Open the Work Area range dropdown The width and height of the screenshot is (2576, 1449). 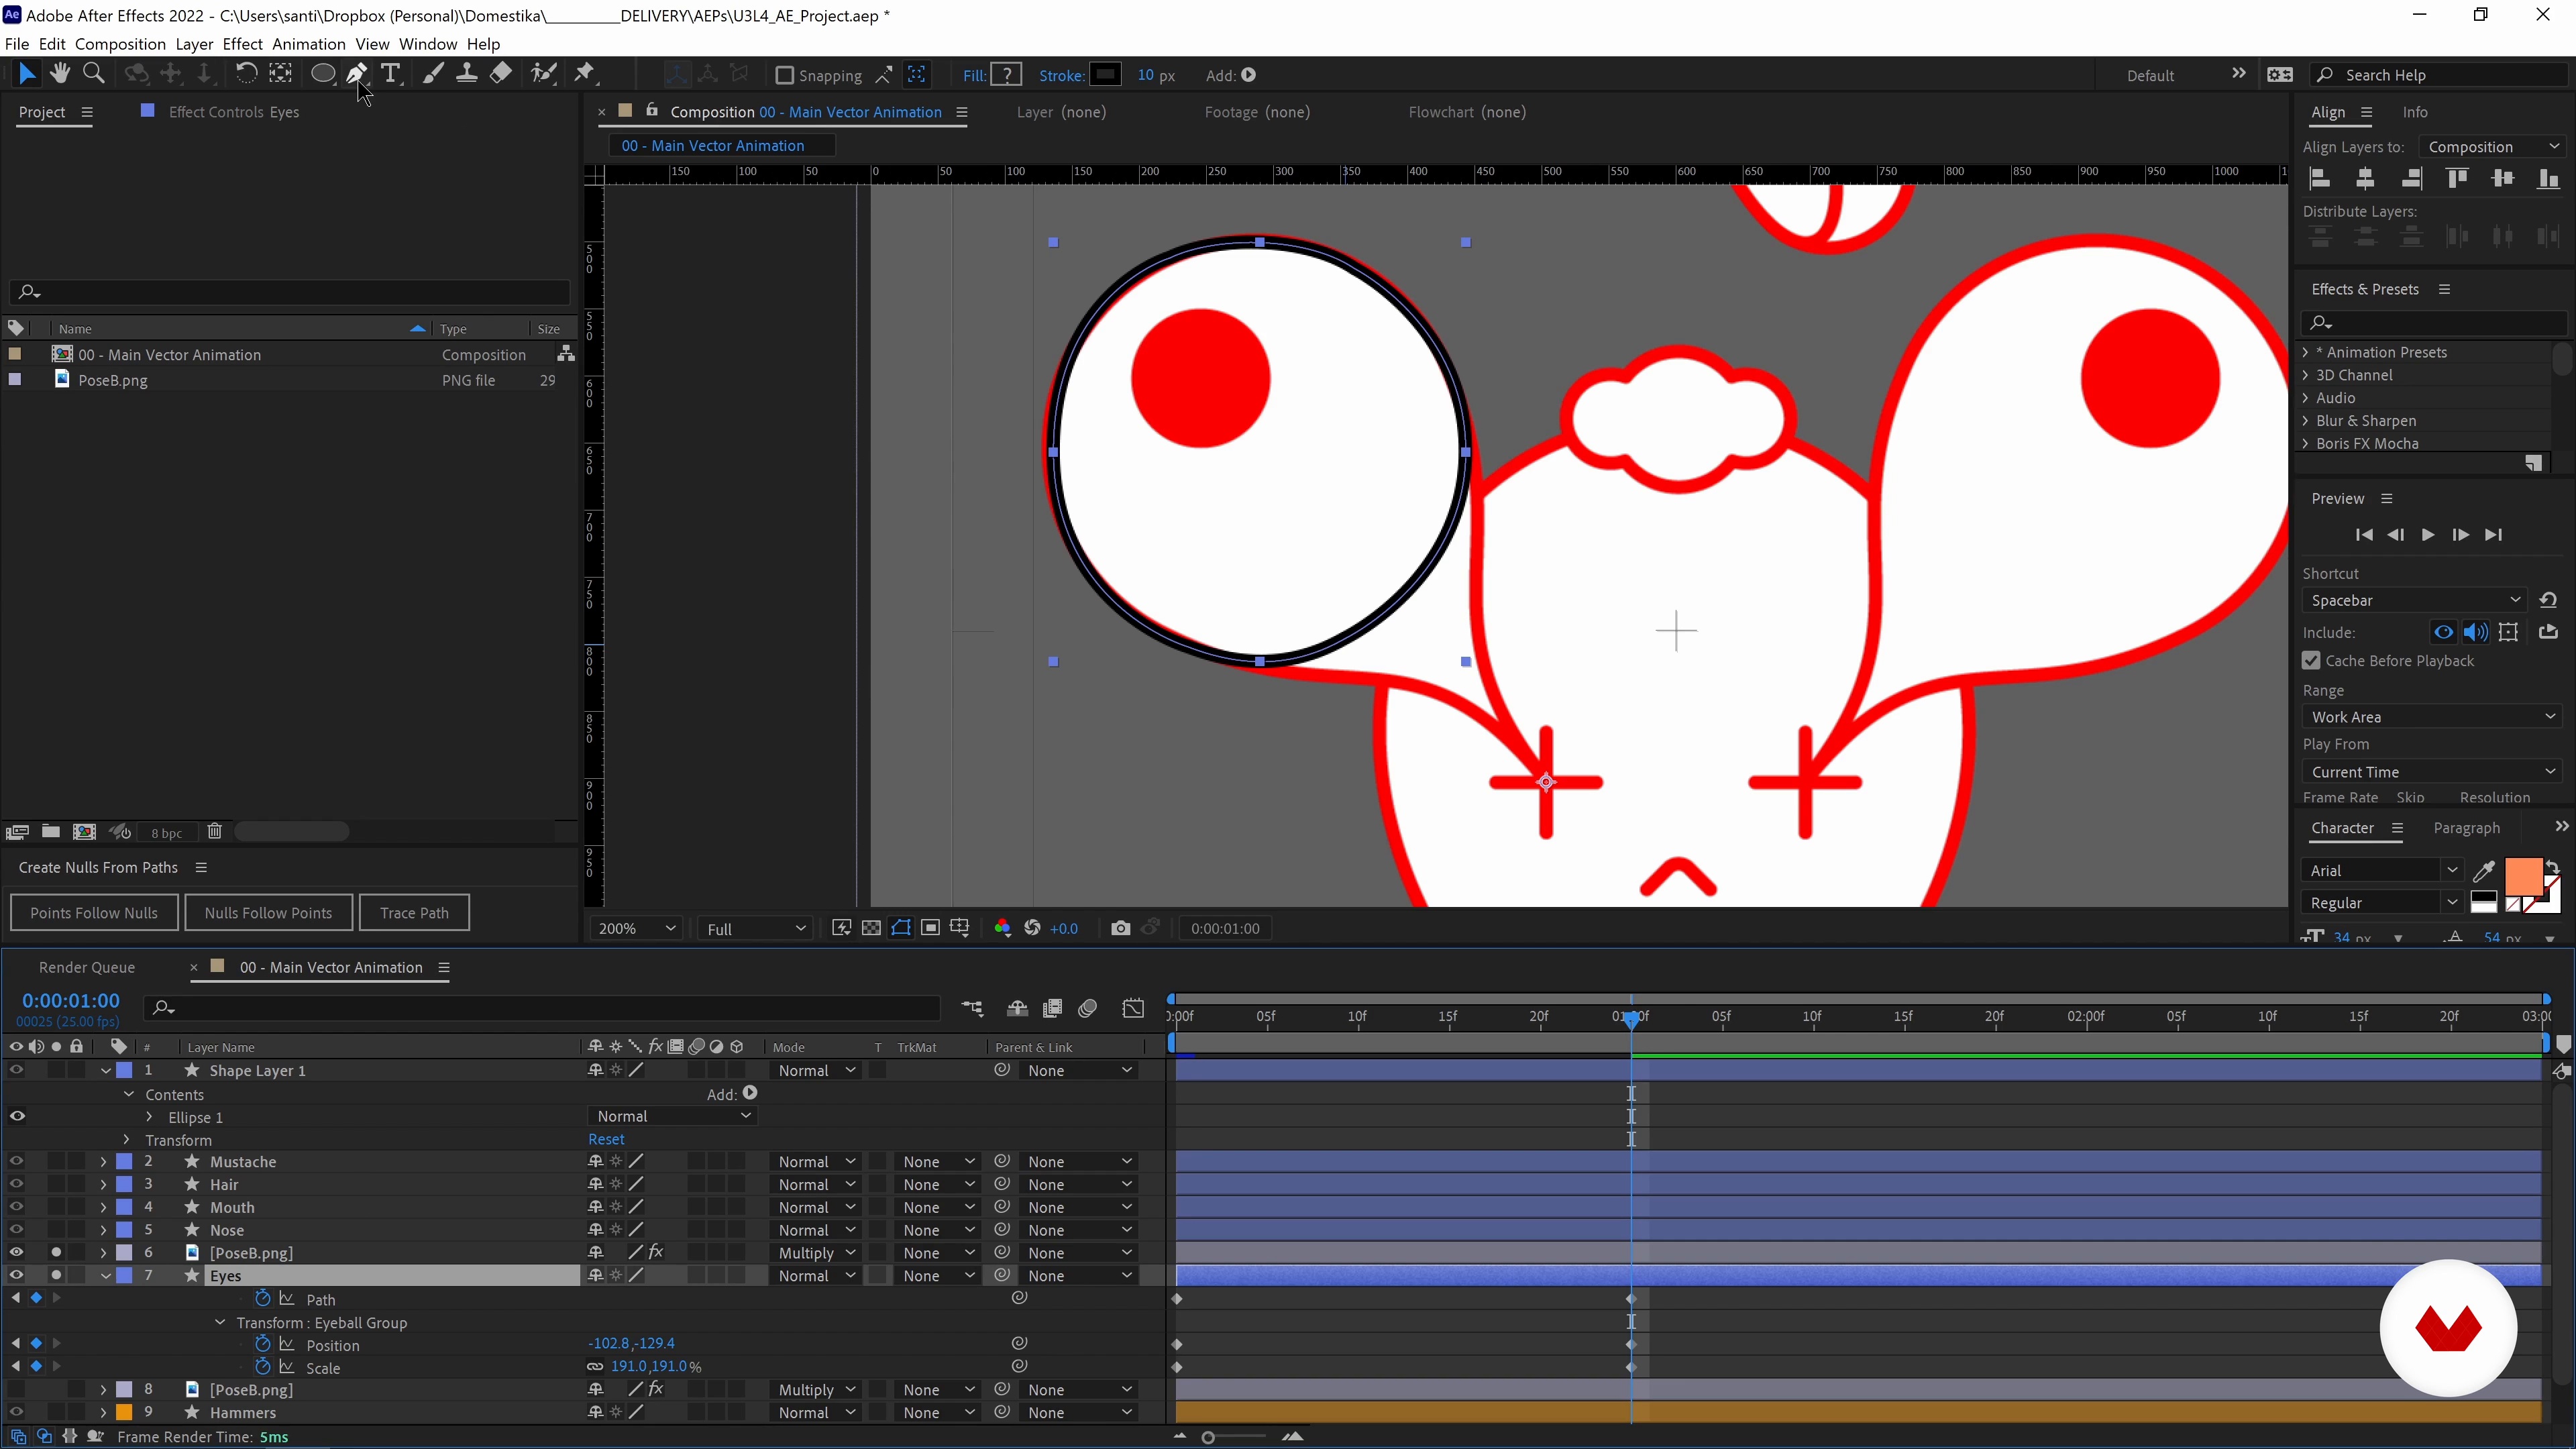(2432, 717)
